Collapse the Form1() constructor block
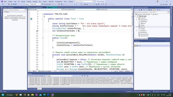The height and width of the screenshot is (97, 173). click(x=43, y=38)
